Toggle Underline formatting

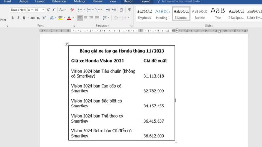[24, 18]
